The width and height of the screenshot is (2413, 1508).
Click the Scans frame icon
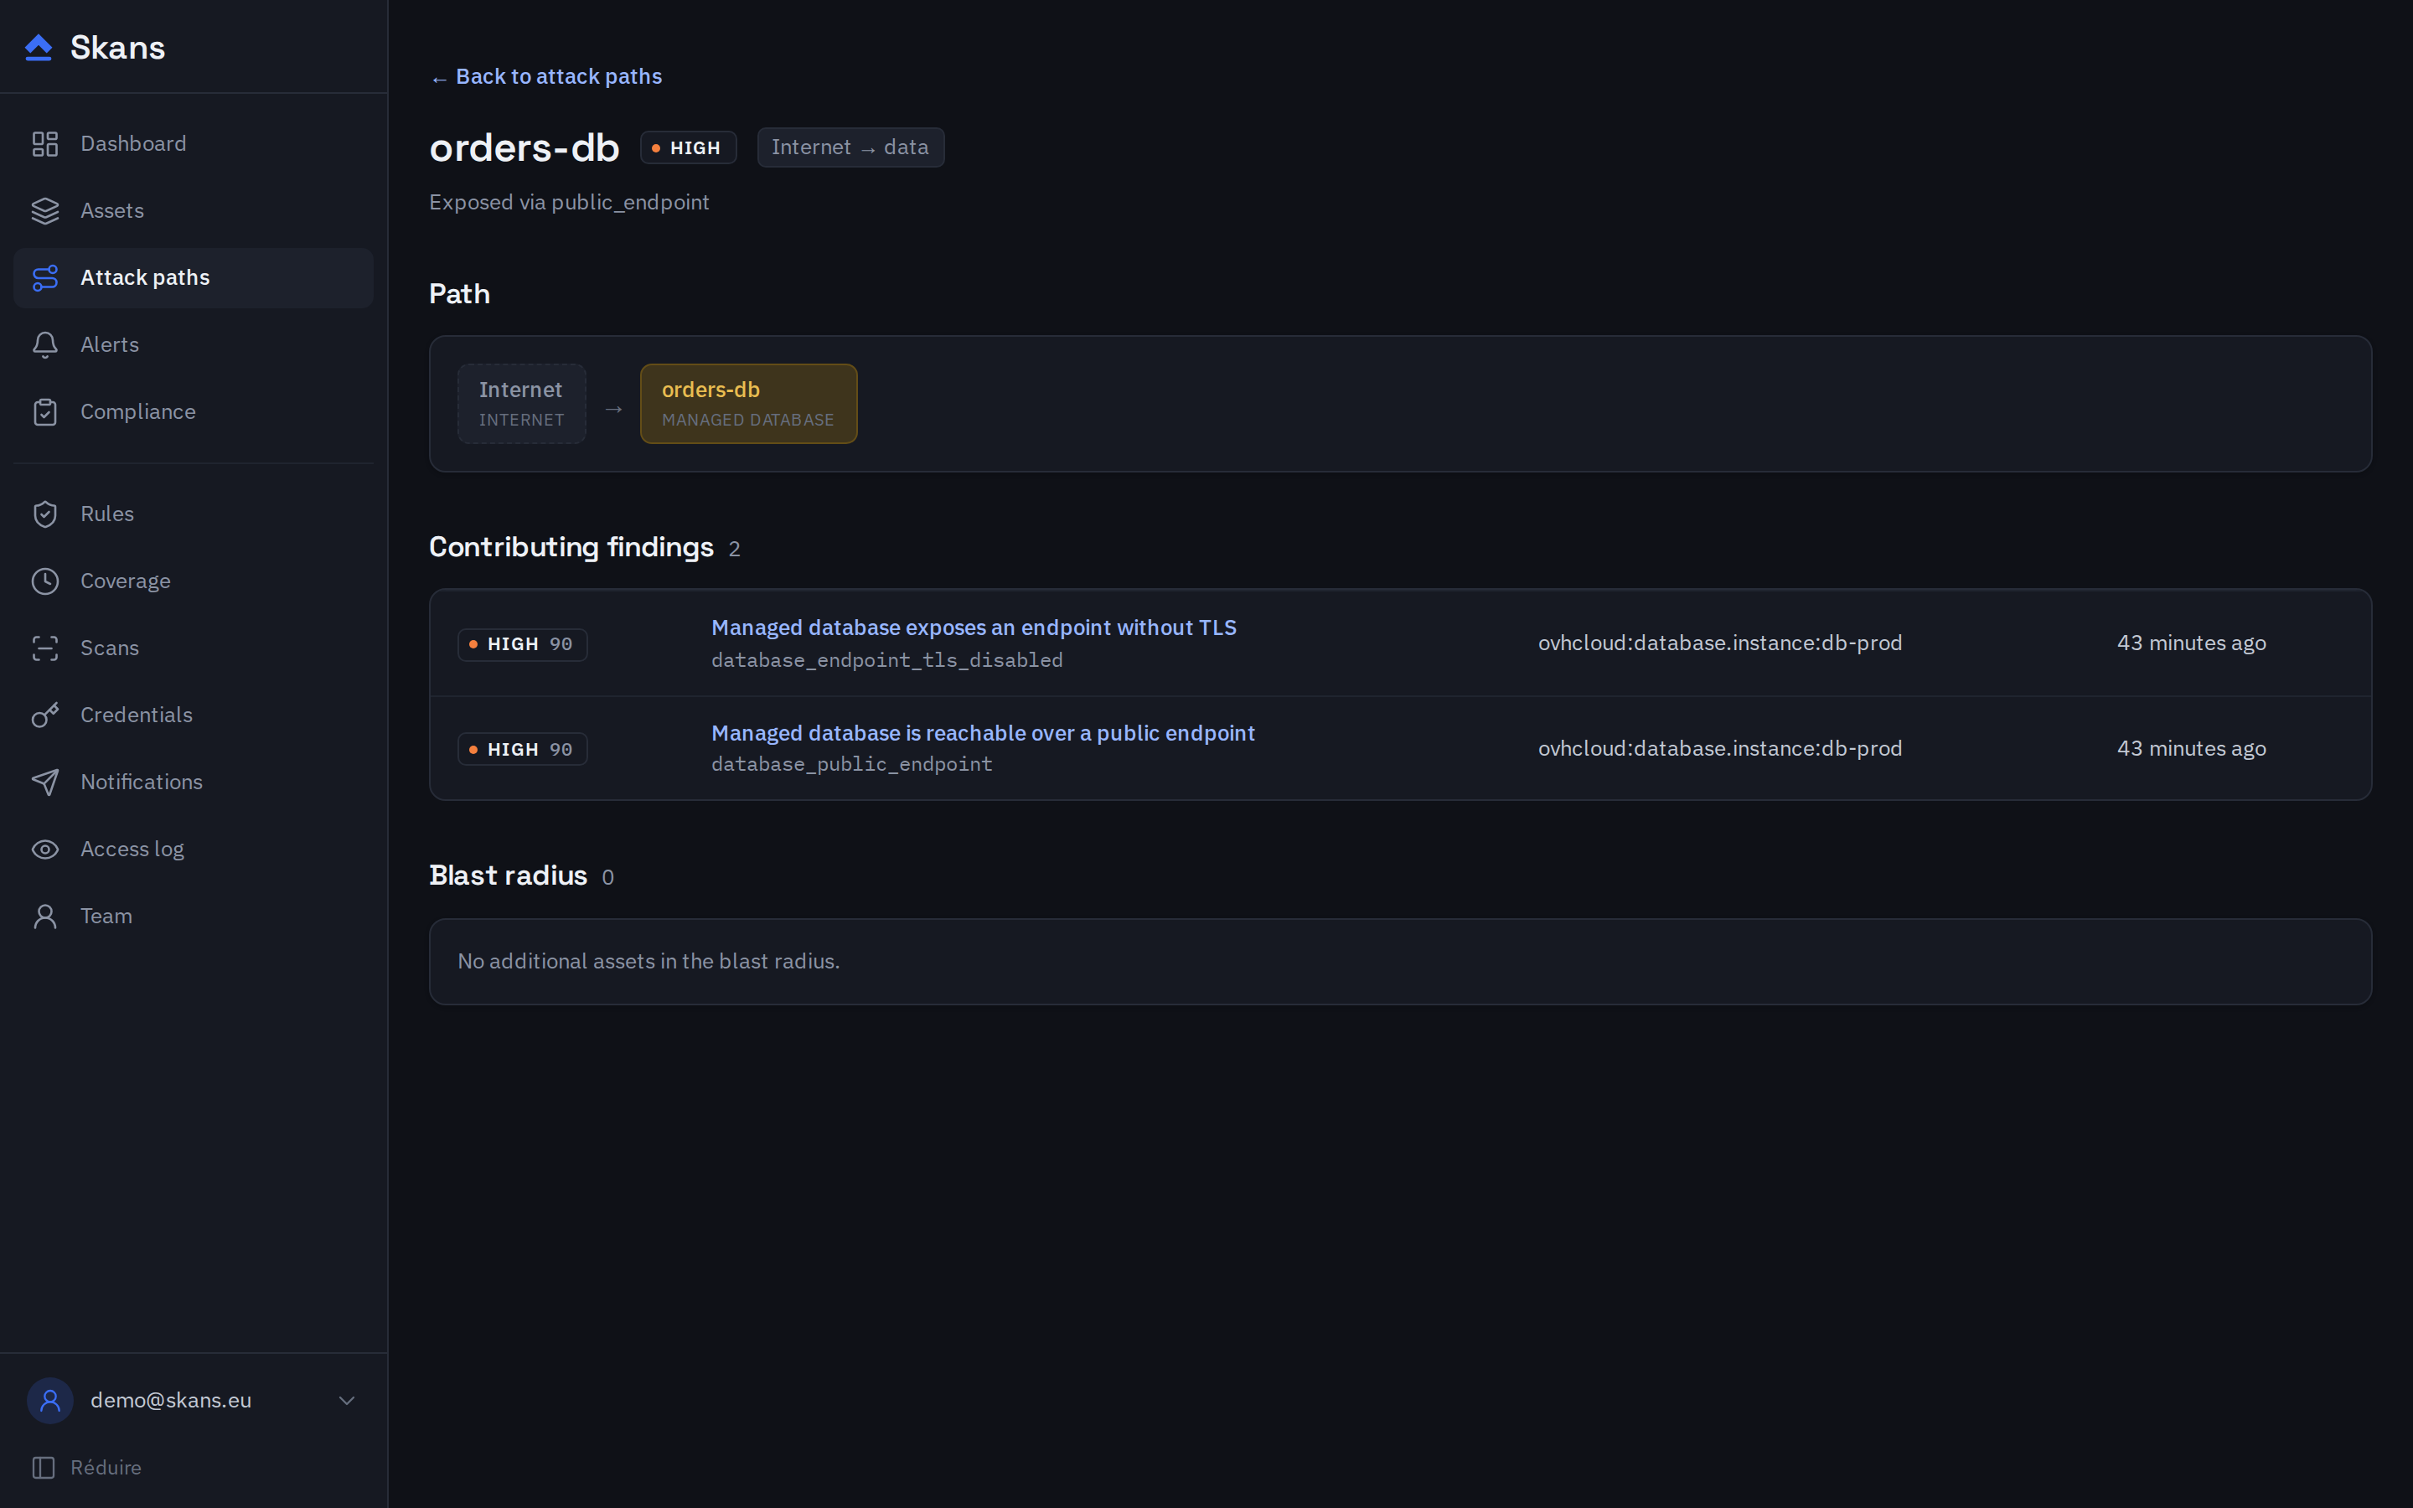coord(45,648)
